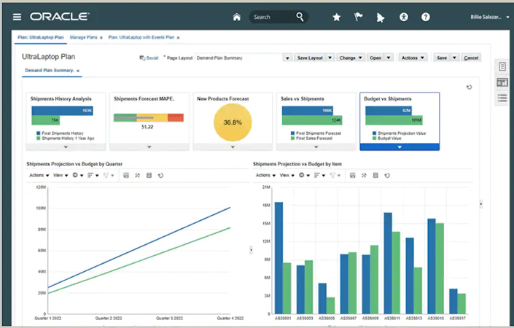The height and width of the screenshot is (328, 514).
Task: Click the header icon between flag and accessibility
Action: point(381,17)
